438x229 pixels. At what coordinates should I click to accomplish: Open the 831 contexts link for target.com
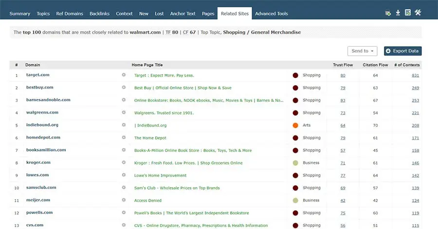point(415,76)
